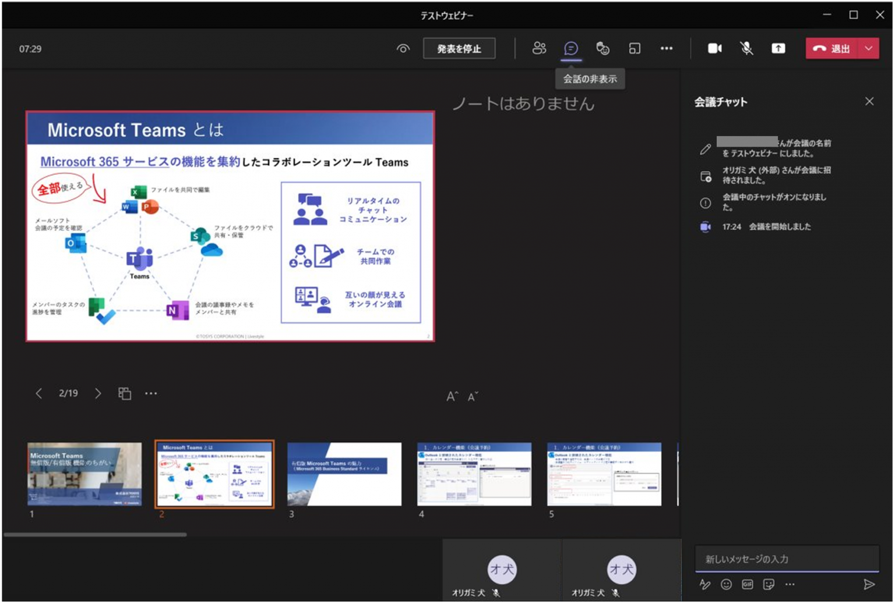Click the Microsoft 365 hyperlink on slide
The height and width of the screenshot is (604, 895).
coord(104,162)
